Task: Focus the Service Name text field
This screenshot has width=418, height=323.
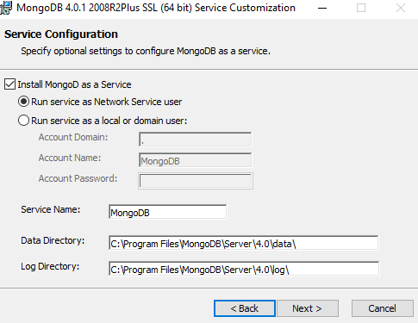Action: pos(168,212)
